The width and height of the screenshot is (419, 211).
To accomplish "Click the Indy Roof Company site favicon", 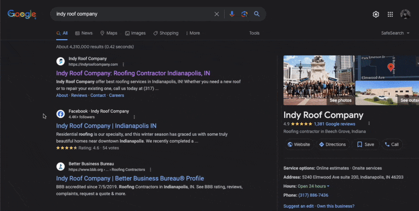I will [x=61, y=61].
